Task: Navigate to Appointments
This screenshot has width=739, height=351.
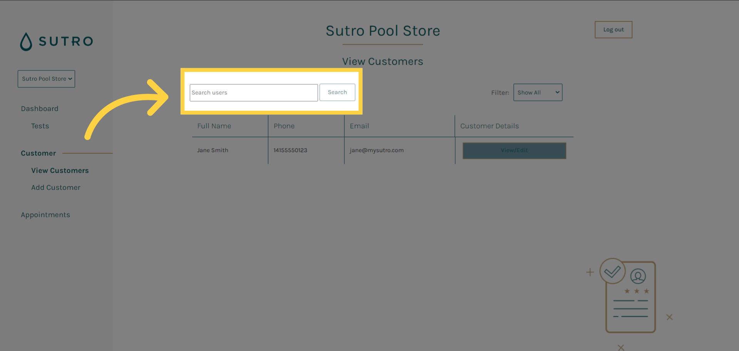Action: click(45, 215)
